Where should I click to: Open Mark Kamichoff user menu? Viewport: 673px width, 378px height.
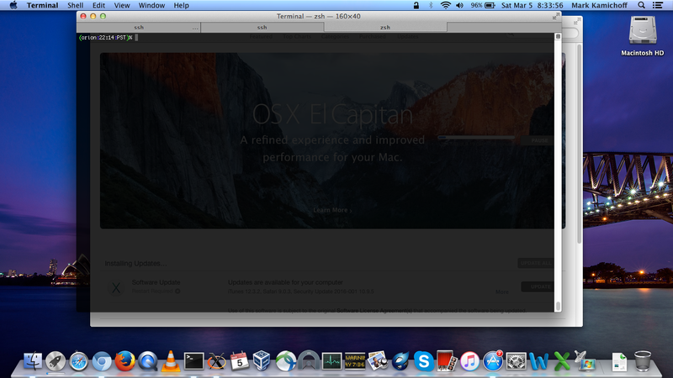[599, 5]
